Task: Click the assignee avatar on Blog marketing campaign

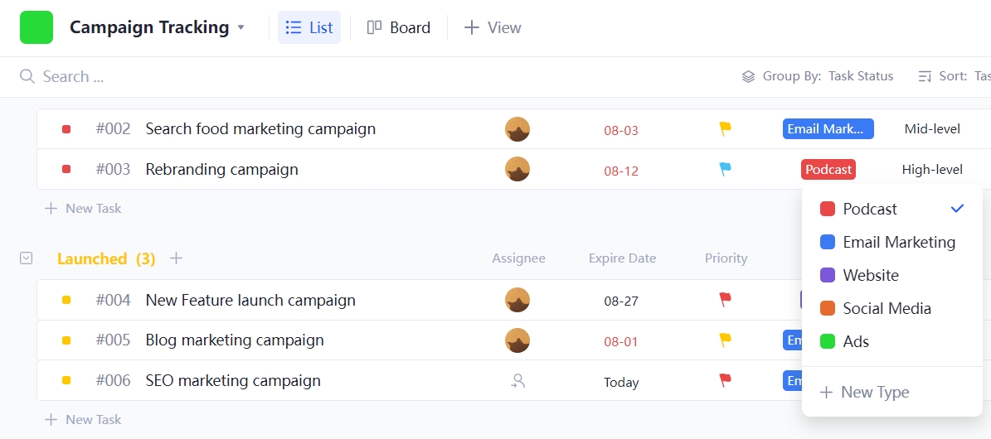Action: tap(517, 340)
